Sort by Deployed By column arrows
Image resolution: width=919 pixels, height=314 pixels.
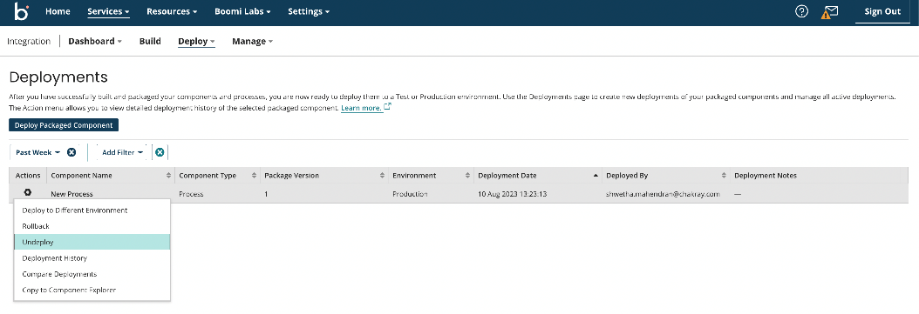tap(725, 176)
